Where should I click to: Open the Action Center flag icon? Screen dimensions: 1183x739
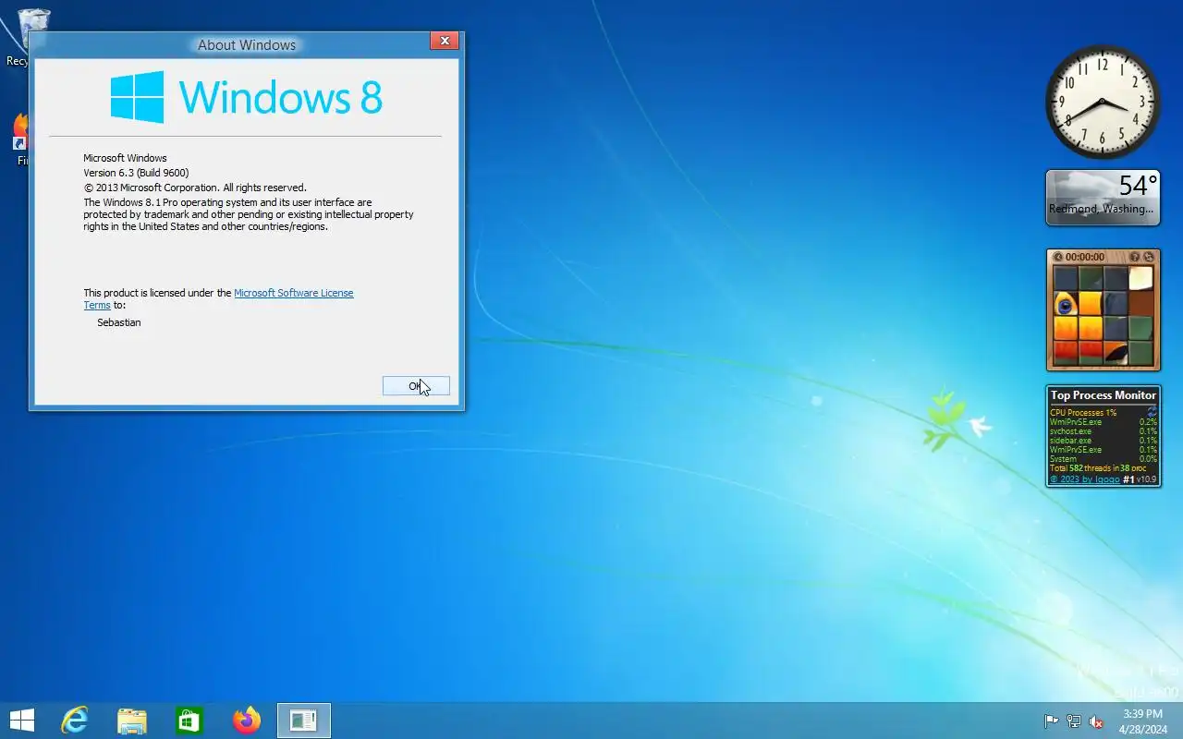[x=1052, y=721]
